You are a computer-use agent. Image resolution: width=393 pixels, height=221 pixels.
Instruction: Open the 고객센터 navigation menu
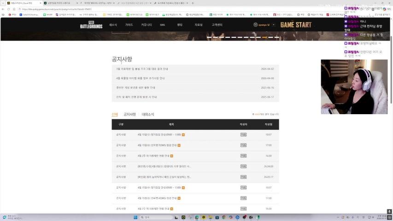pyautogui.click(x=217, y=25)
